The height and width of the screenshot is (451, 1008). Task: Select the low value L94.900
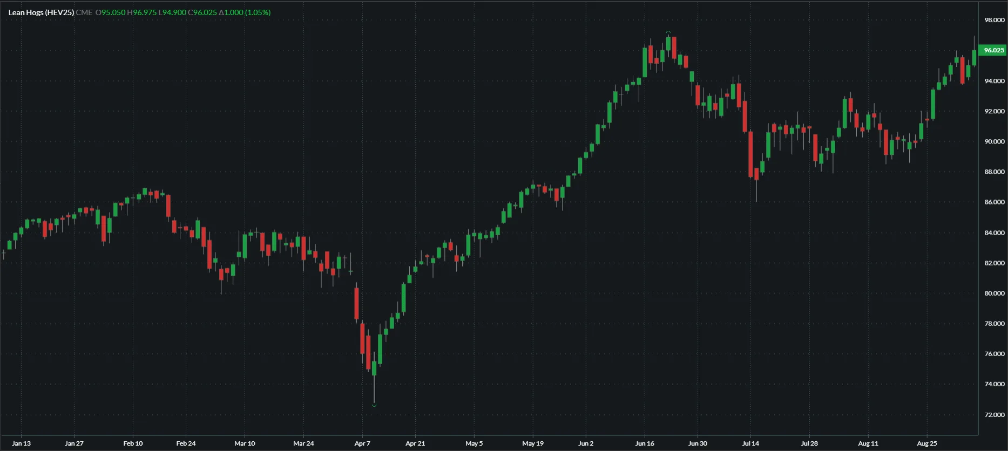pyautogui.click(x=172, y=12)
